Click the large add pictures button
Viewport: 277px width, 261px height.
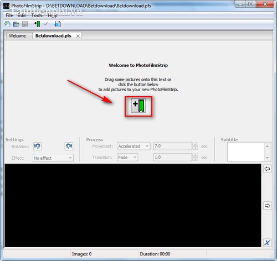click(138, 106)
